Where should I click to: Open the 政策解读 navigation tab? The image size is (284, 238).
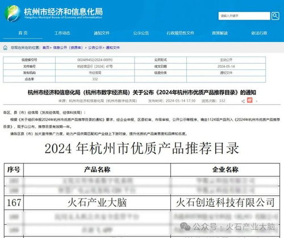220,33
